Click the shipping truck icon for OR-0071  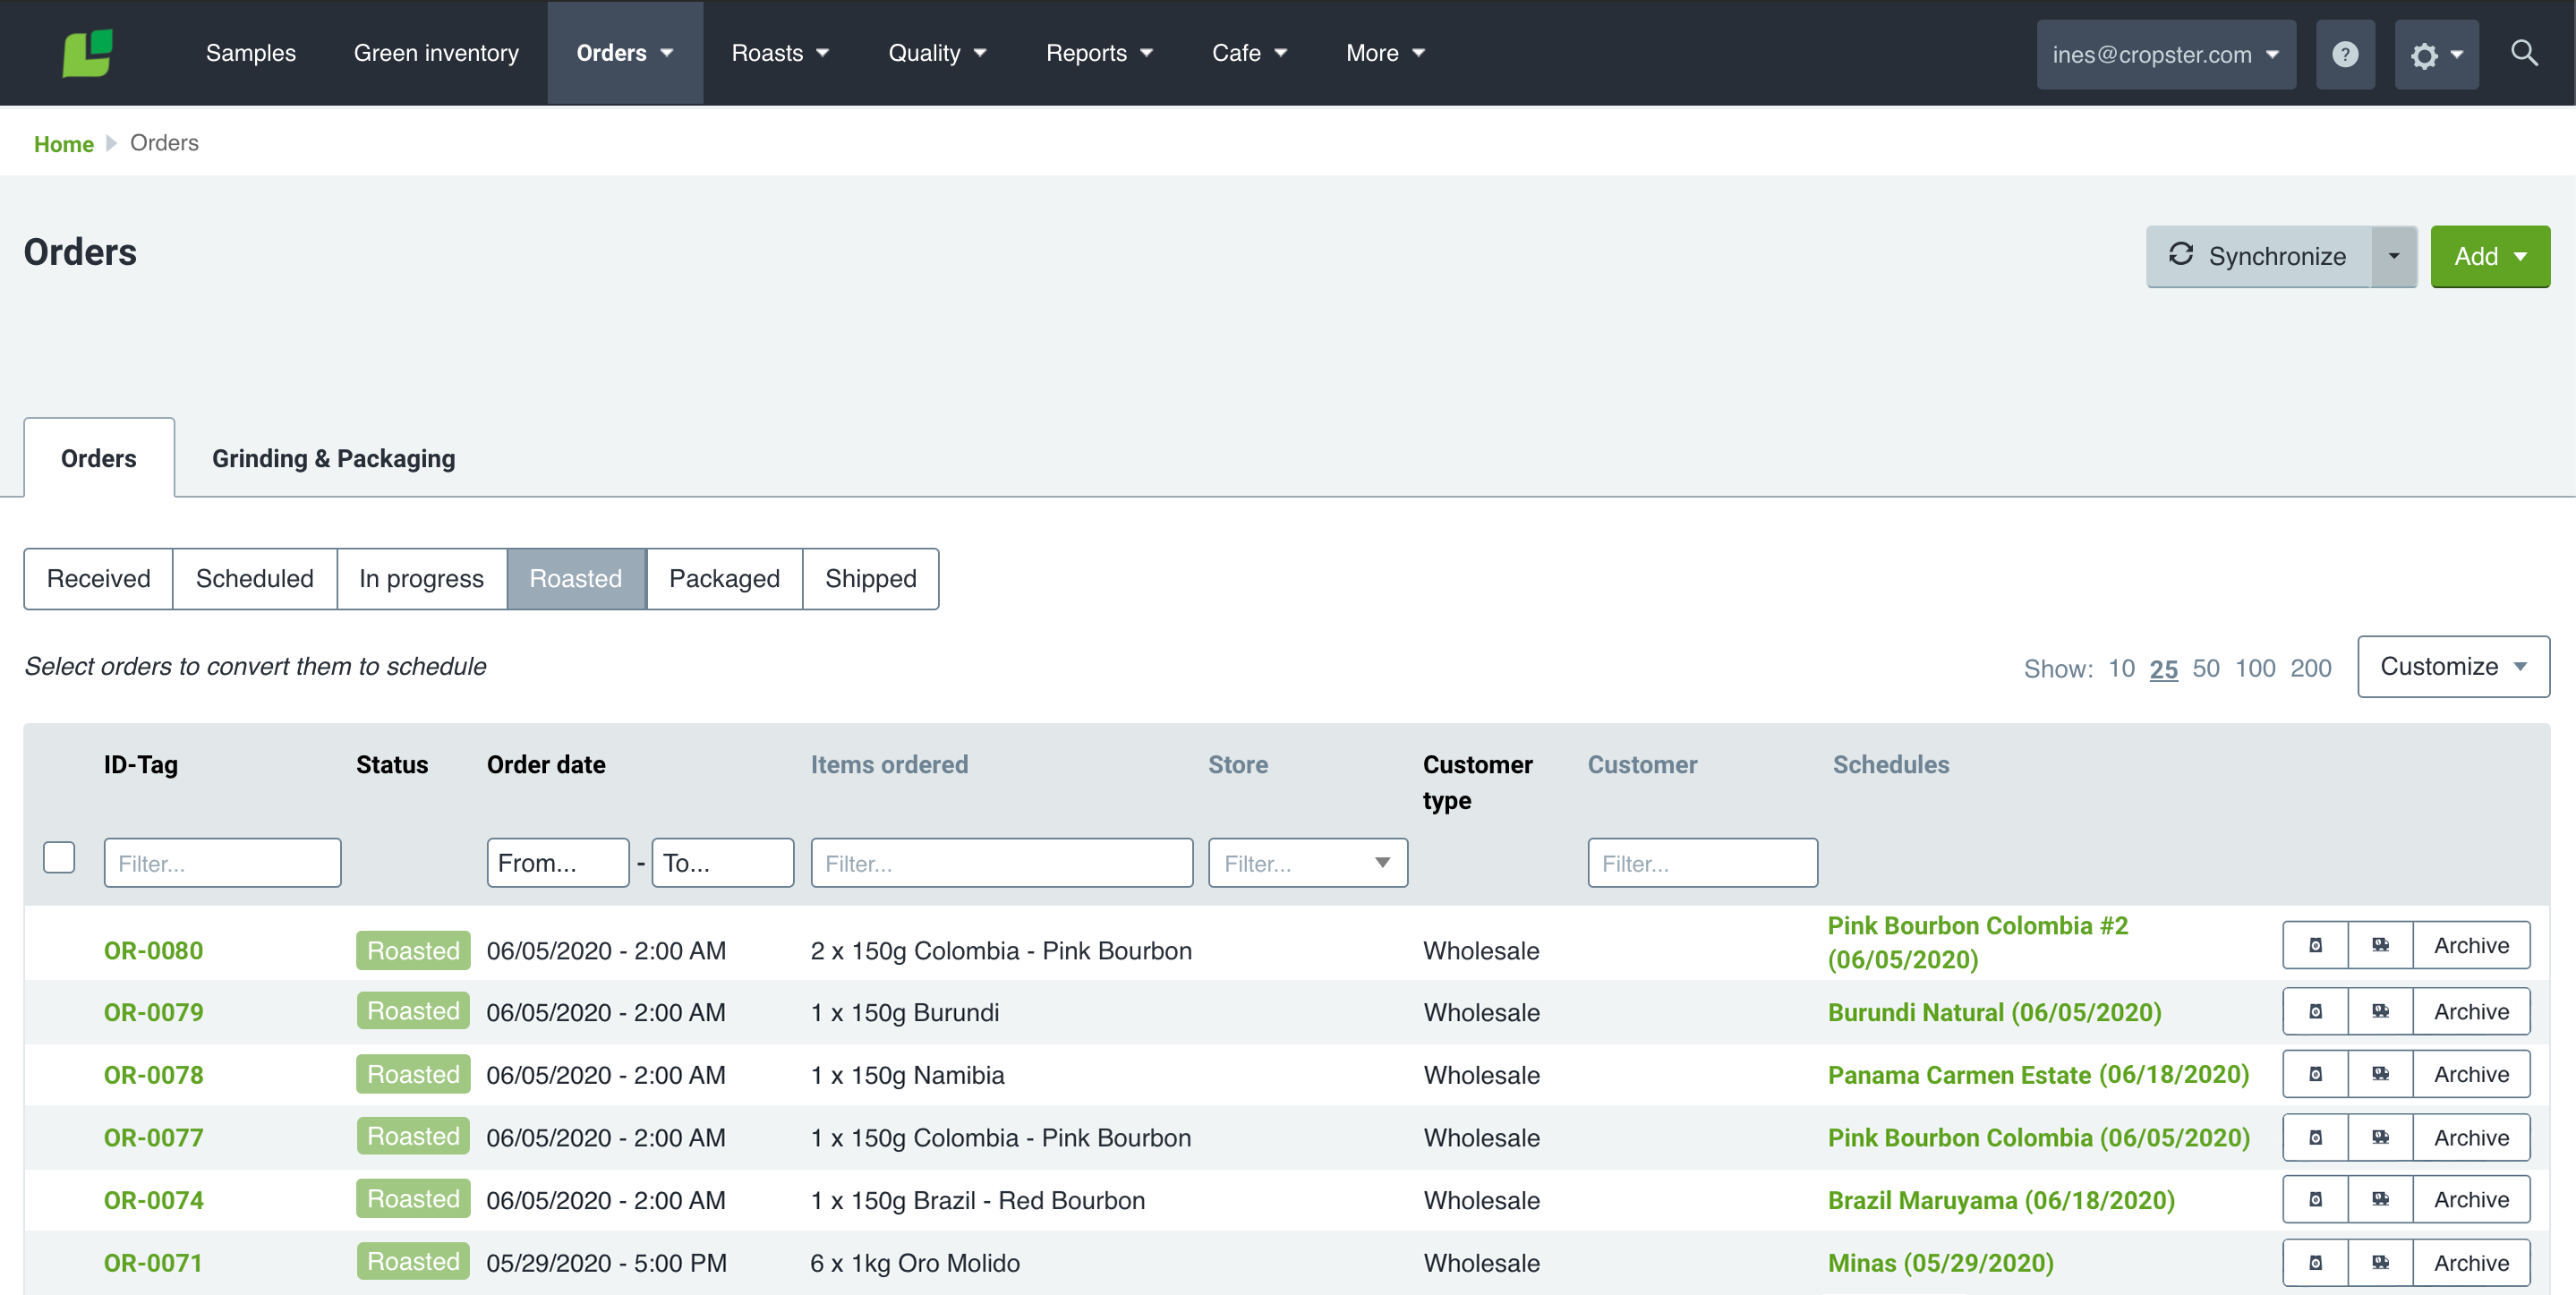click(x=2380, y=1262)
